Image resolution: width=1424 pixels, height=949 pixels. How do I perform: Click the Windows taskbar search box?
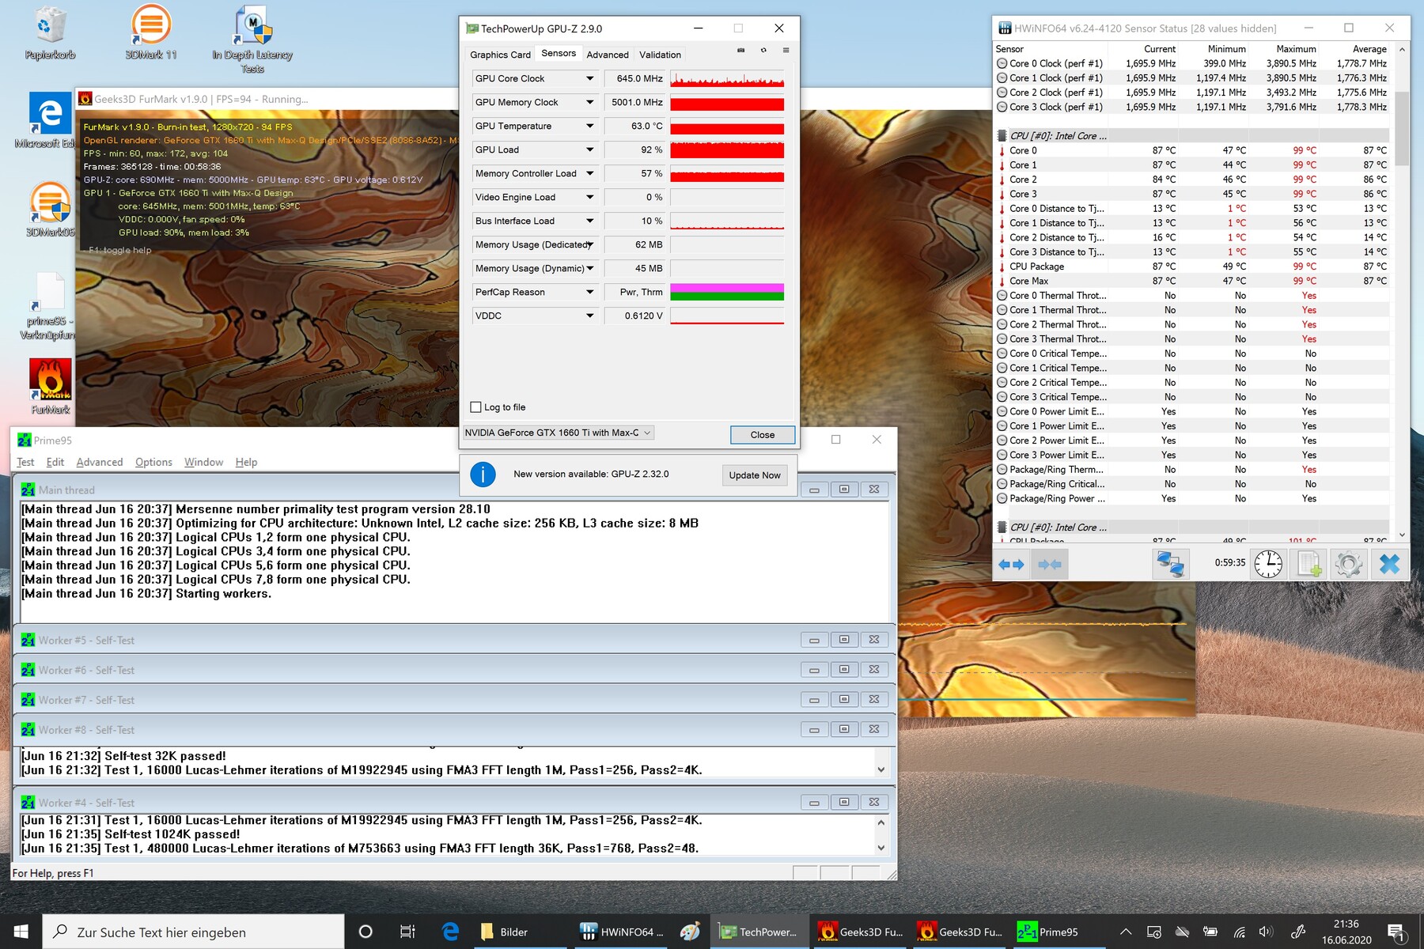point(193,932)
